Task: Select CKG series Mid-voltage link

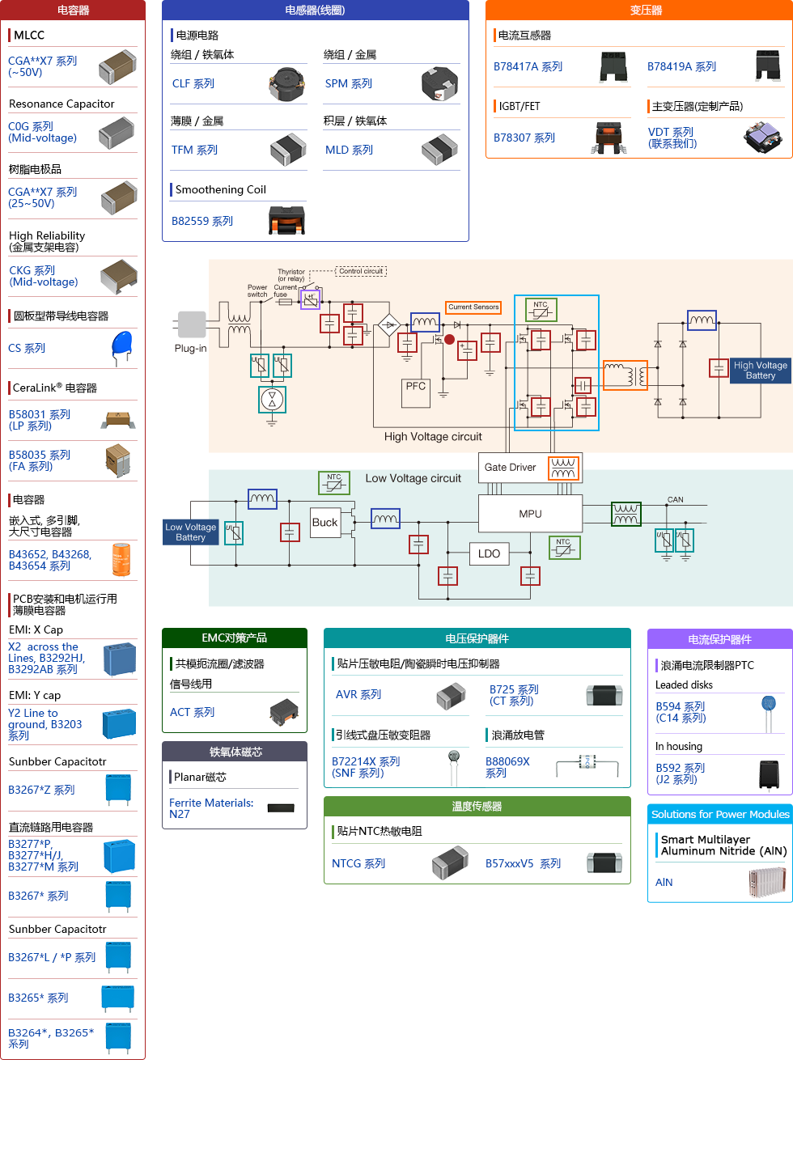Action: [44, 276]
